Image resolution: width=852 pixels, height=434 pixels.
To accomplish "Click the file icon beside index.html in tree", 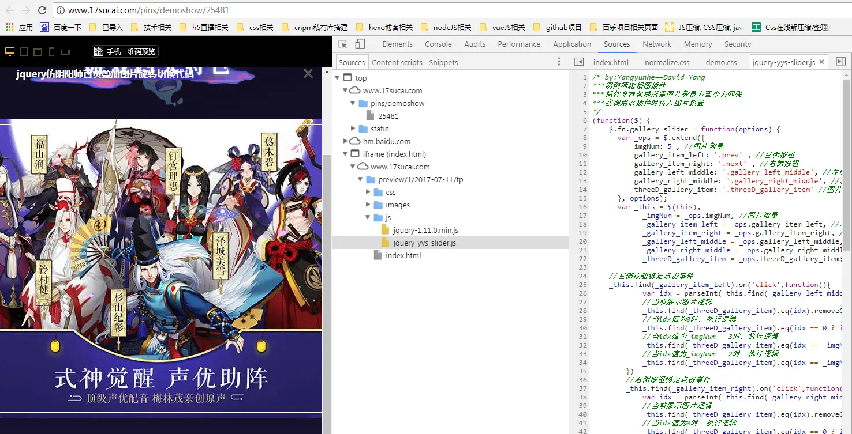I will 378,255.
